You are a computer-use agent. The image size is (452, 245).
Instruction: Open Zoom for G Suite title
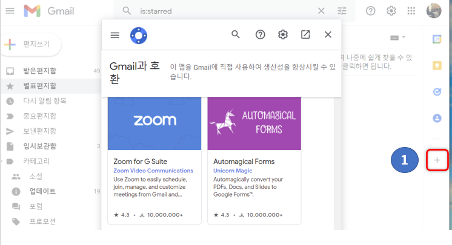coord(141,162)
